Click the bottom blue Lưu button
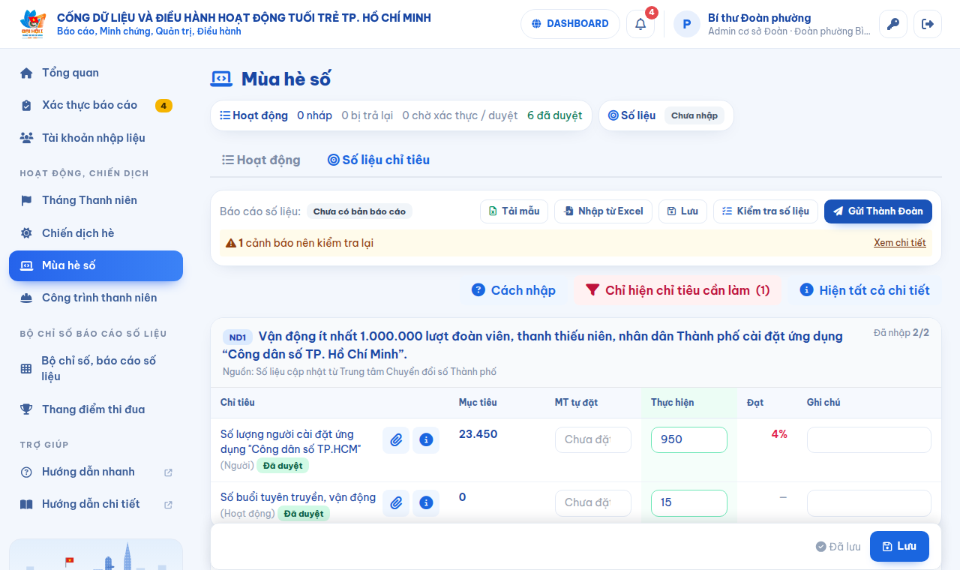This screenshot has width=960, height=570. (x=899, y=546)
